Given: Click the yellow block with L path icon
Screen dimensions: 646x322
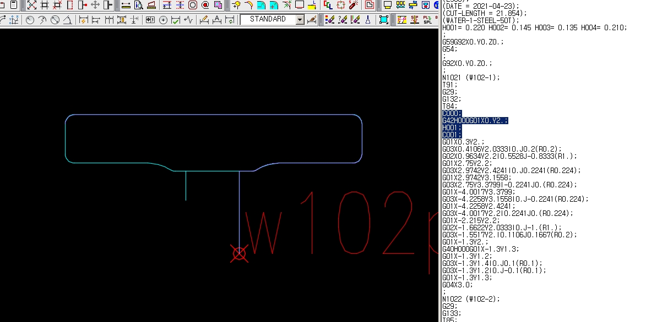Looking at the screenshot, I should tap(313, 5).
